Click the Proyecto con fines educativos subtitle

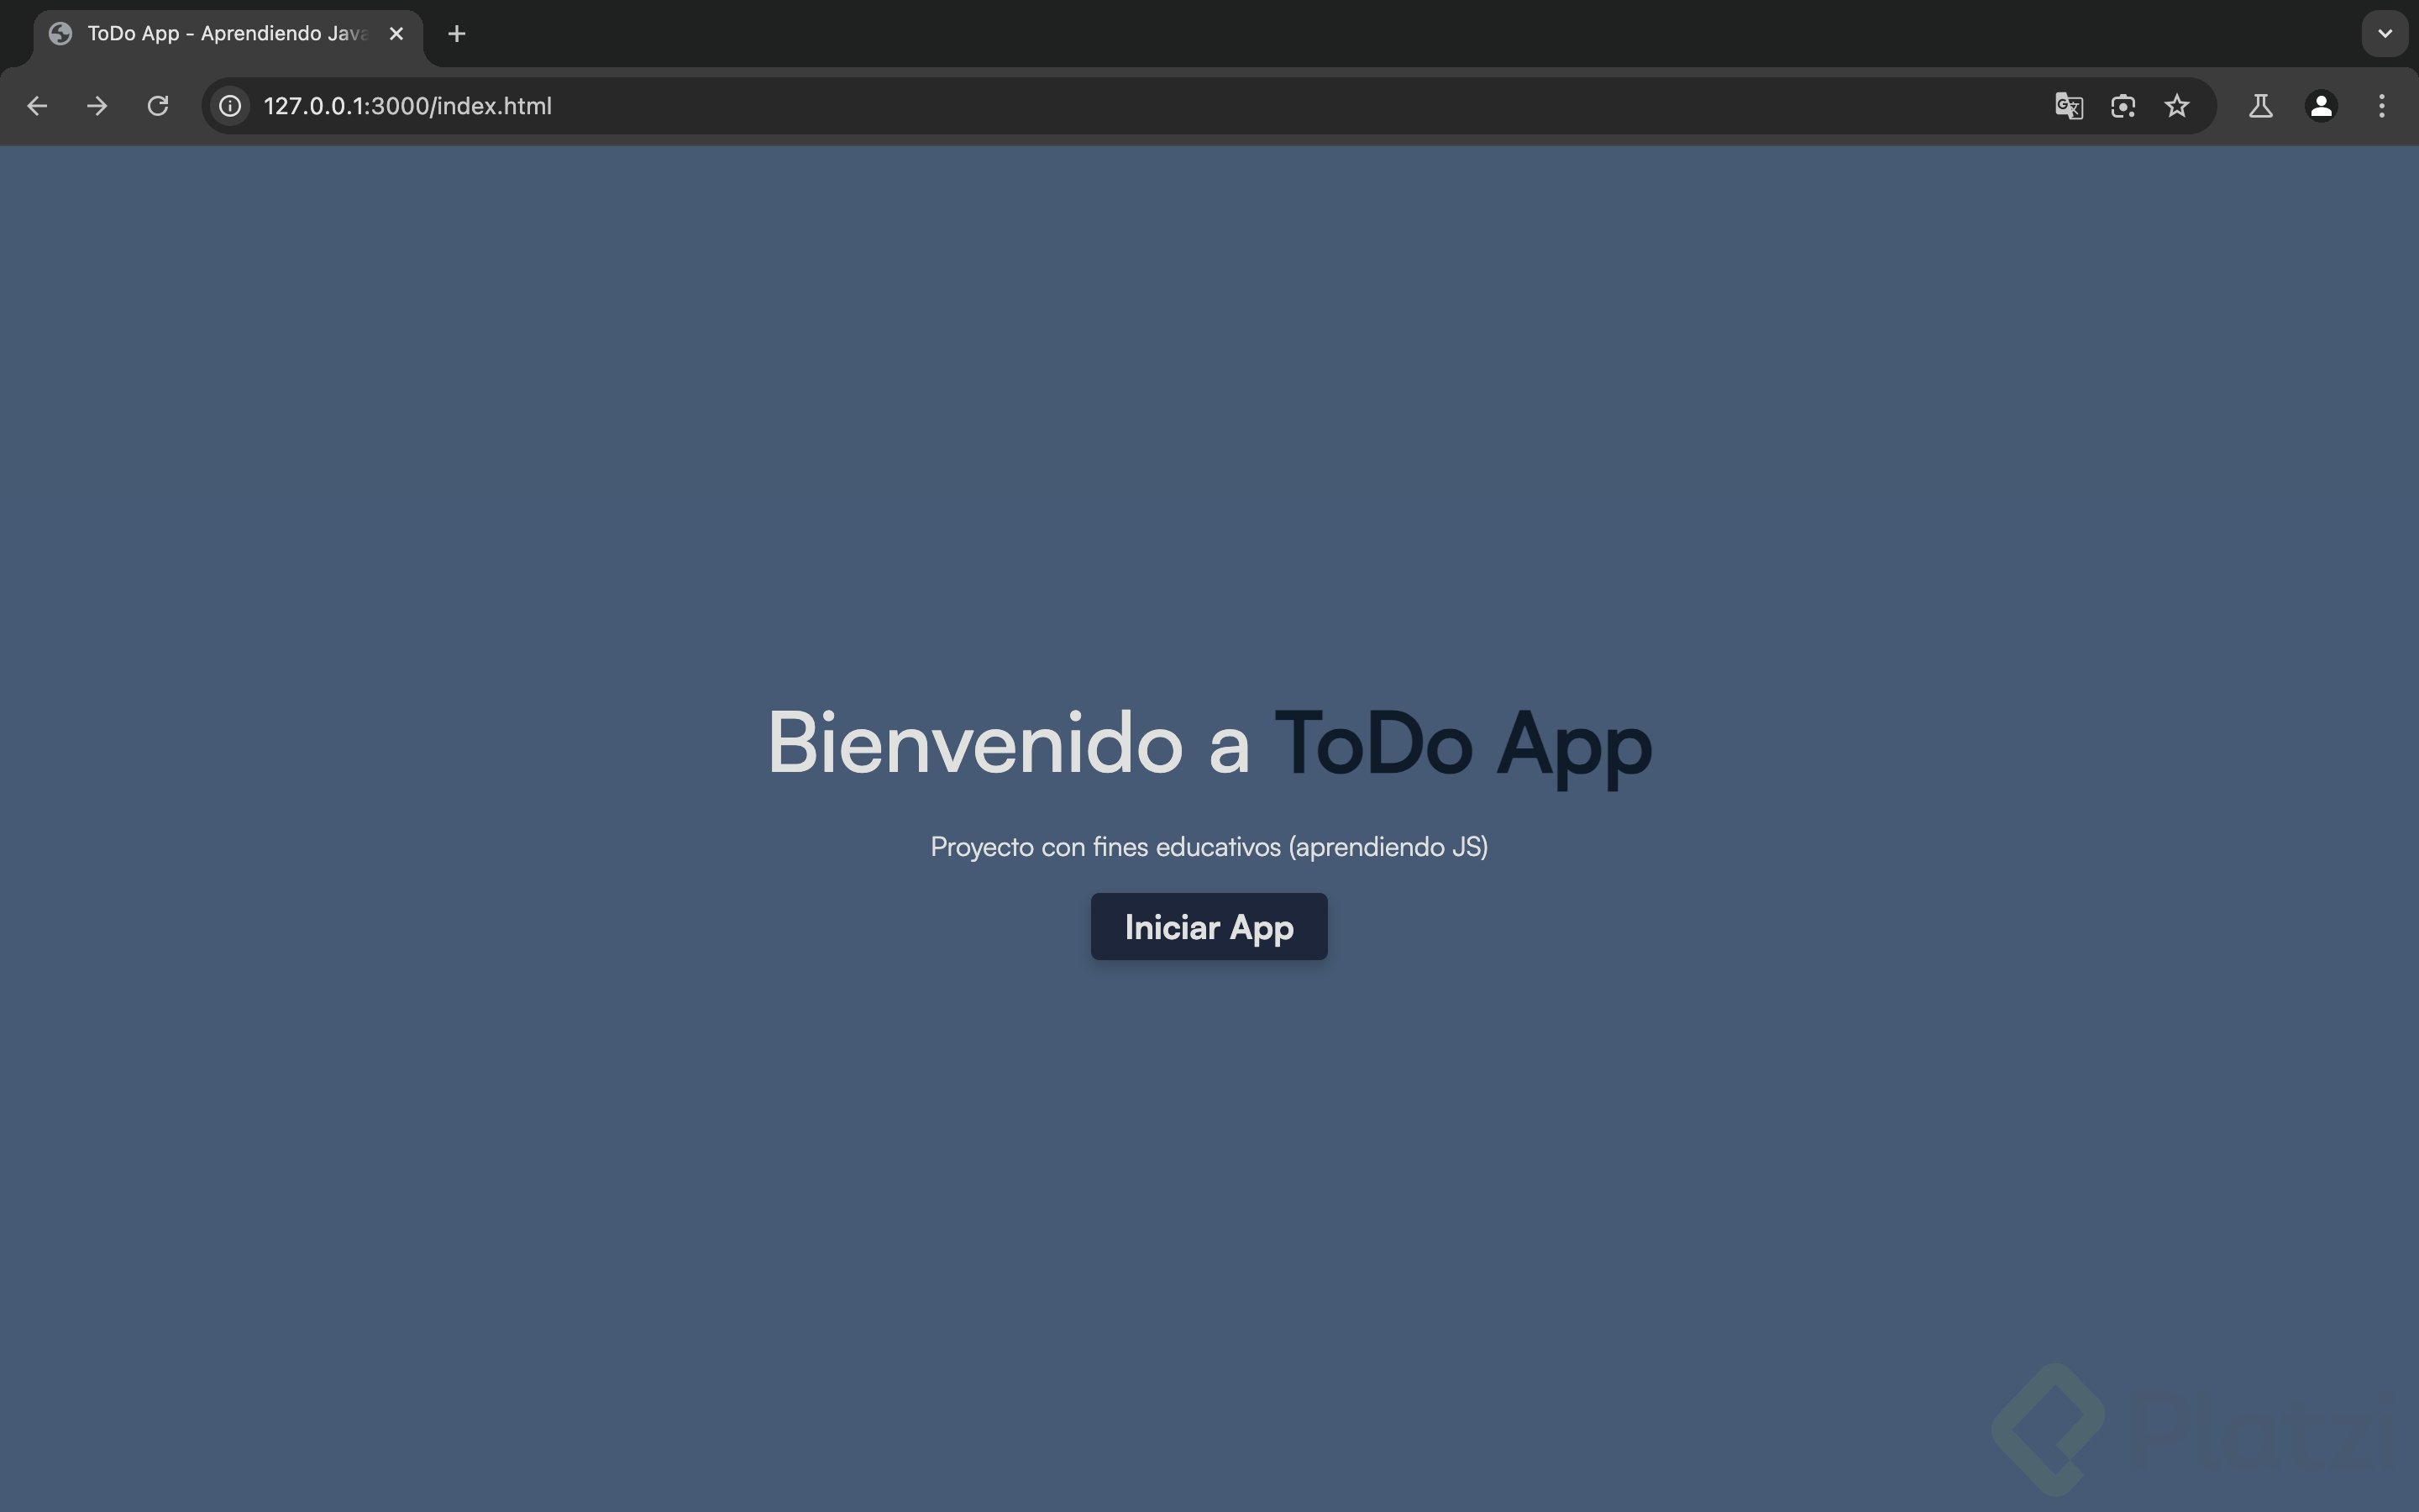pos(1209,847)
